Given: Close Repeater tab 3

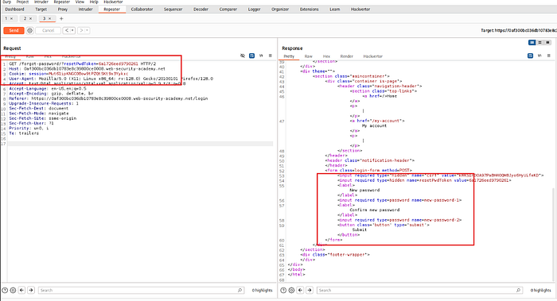Looking at the screenshot, I should point(49,18).
